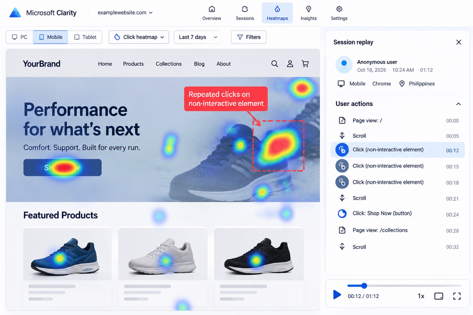Click the search icon in YourBrand header
The height and width of the screenshot is (315, 473).
click(x=275, y=64)
